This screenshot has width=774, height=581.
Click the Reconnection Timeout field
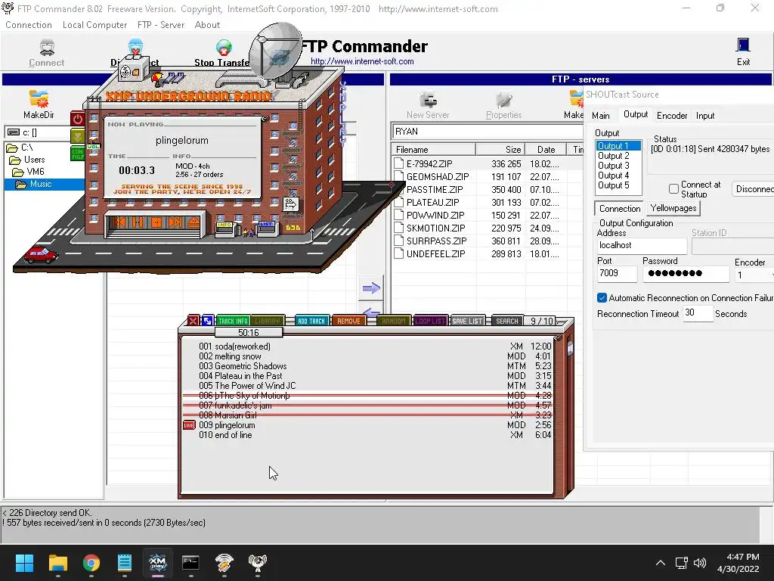pyautogui.click(x=698, y=312)
